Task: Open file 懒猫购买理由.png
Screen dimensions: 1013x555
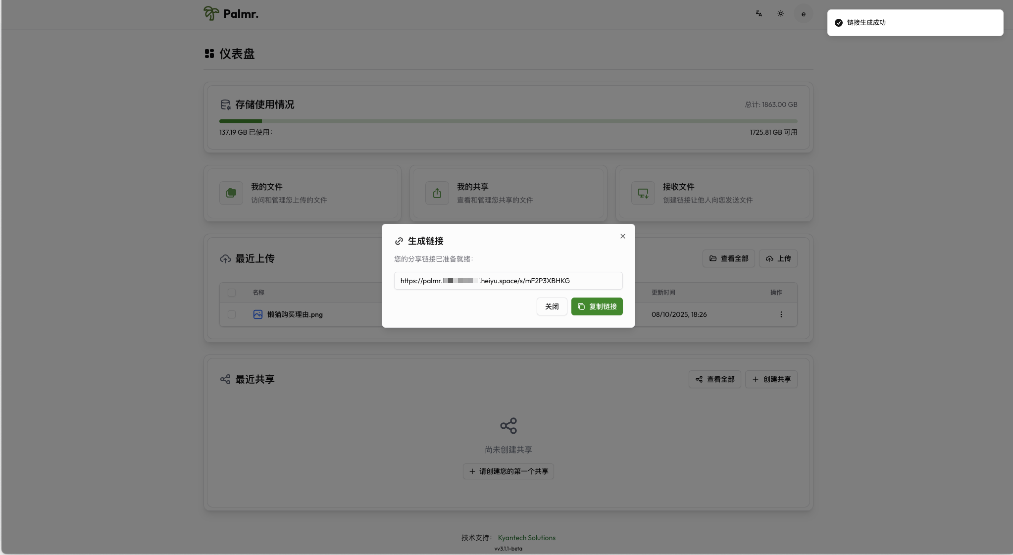Action: click(x=295, y=314)
